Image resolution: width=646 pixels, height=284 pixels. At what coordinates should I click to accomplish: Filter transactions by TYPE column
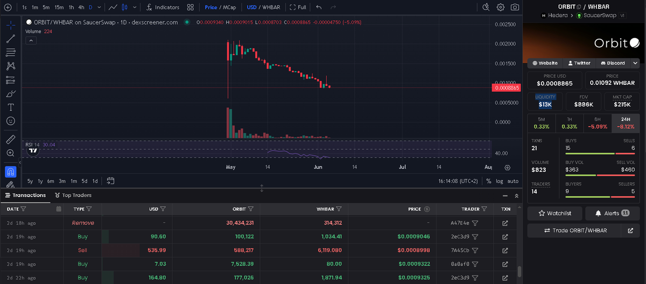(89, 209)
